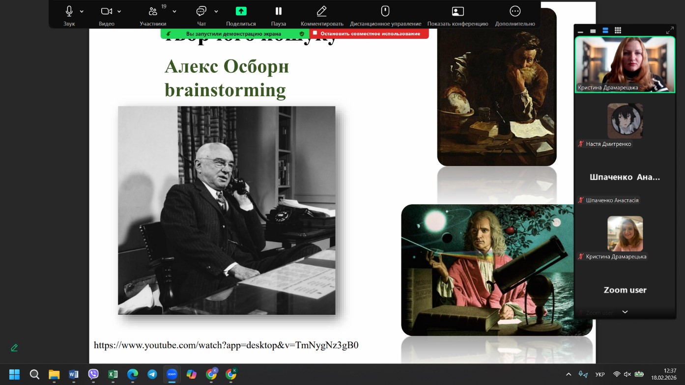Click the Zoom icon in the taskbar
685x385 pixels.
[172, 374]
